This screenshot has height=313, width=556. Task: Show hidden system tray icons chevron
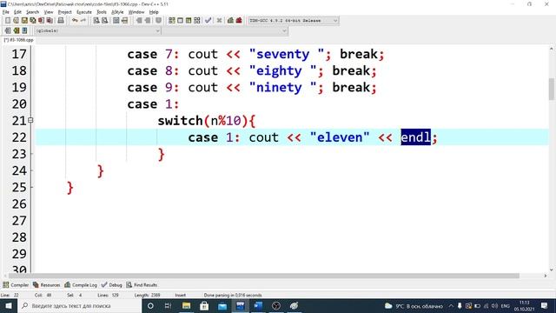tap(451, 306)
